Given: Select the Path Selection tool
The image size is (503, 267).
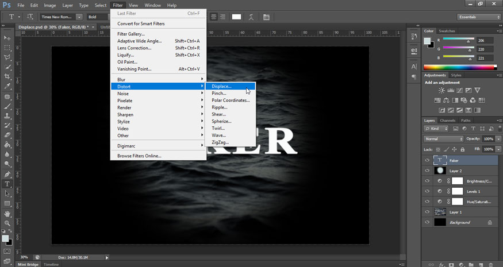Looking at the screenshot, I should [x=7, y=194].
